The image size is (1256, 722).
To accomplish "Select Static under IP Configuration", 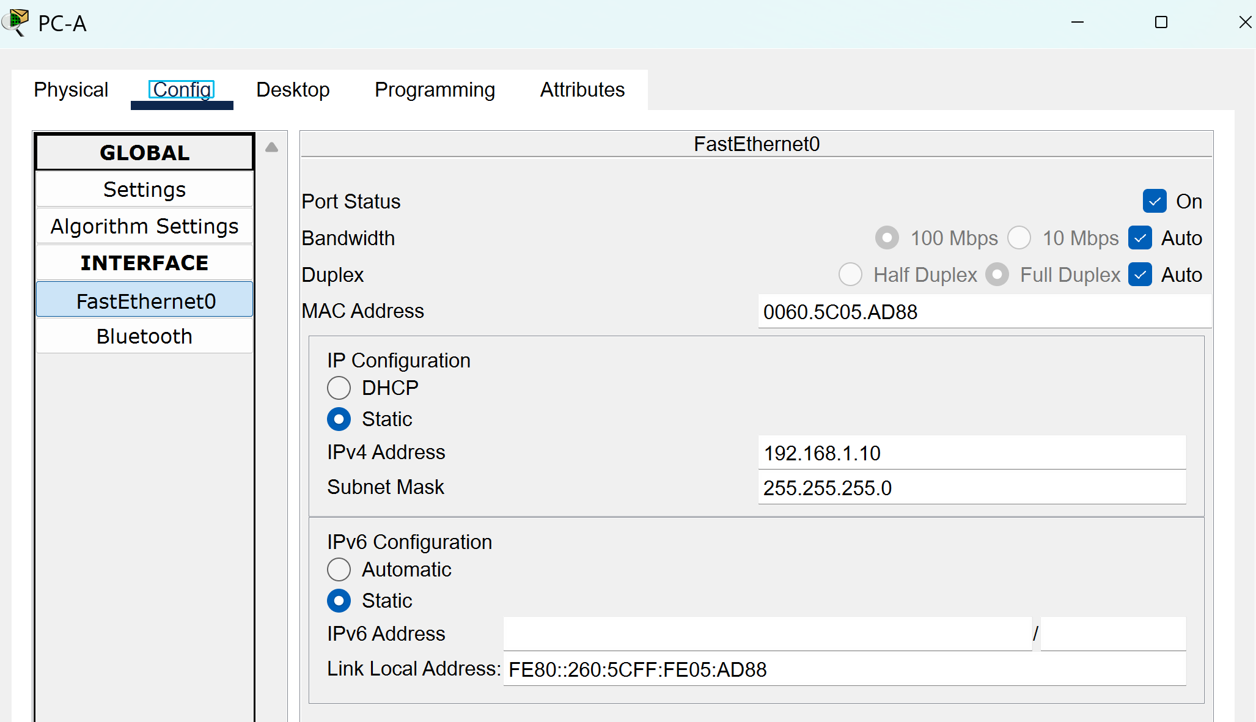I will [339, 419].
